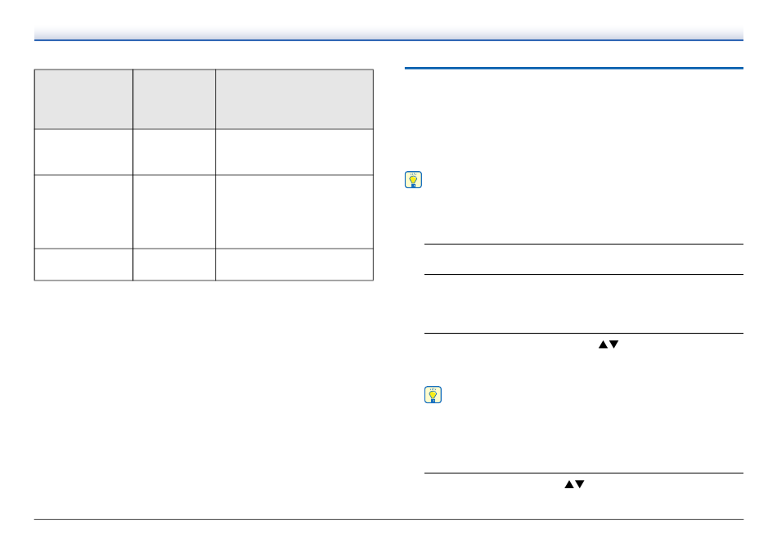Click the upper lightbulb hint icon
Screen dimensions: 777x534
pos(413,180)
